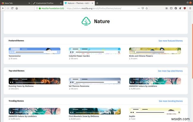Screen dimensions: 193x122
Task: Open See more trending themes link
Action: tap(171, 101)
